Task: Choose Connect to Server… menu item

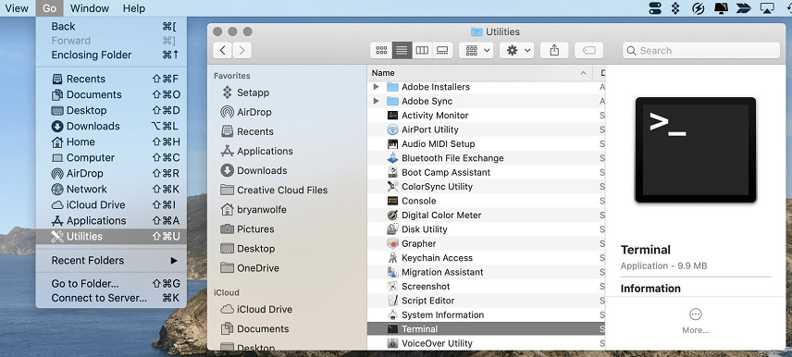Action: tap(111, 298)
